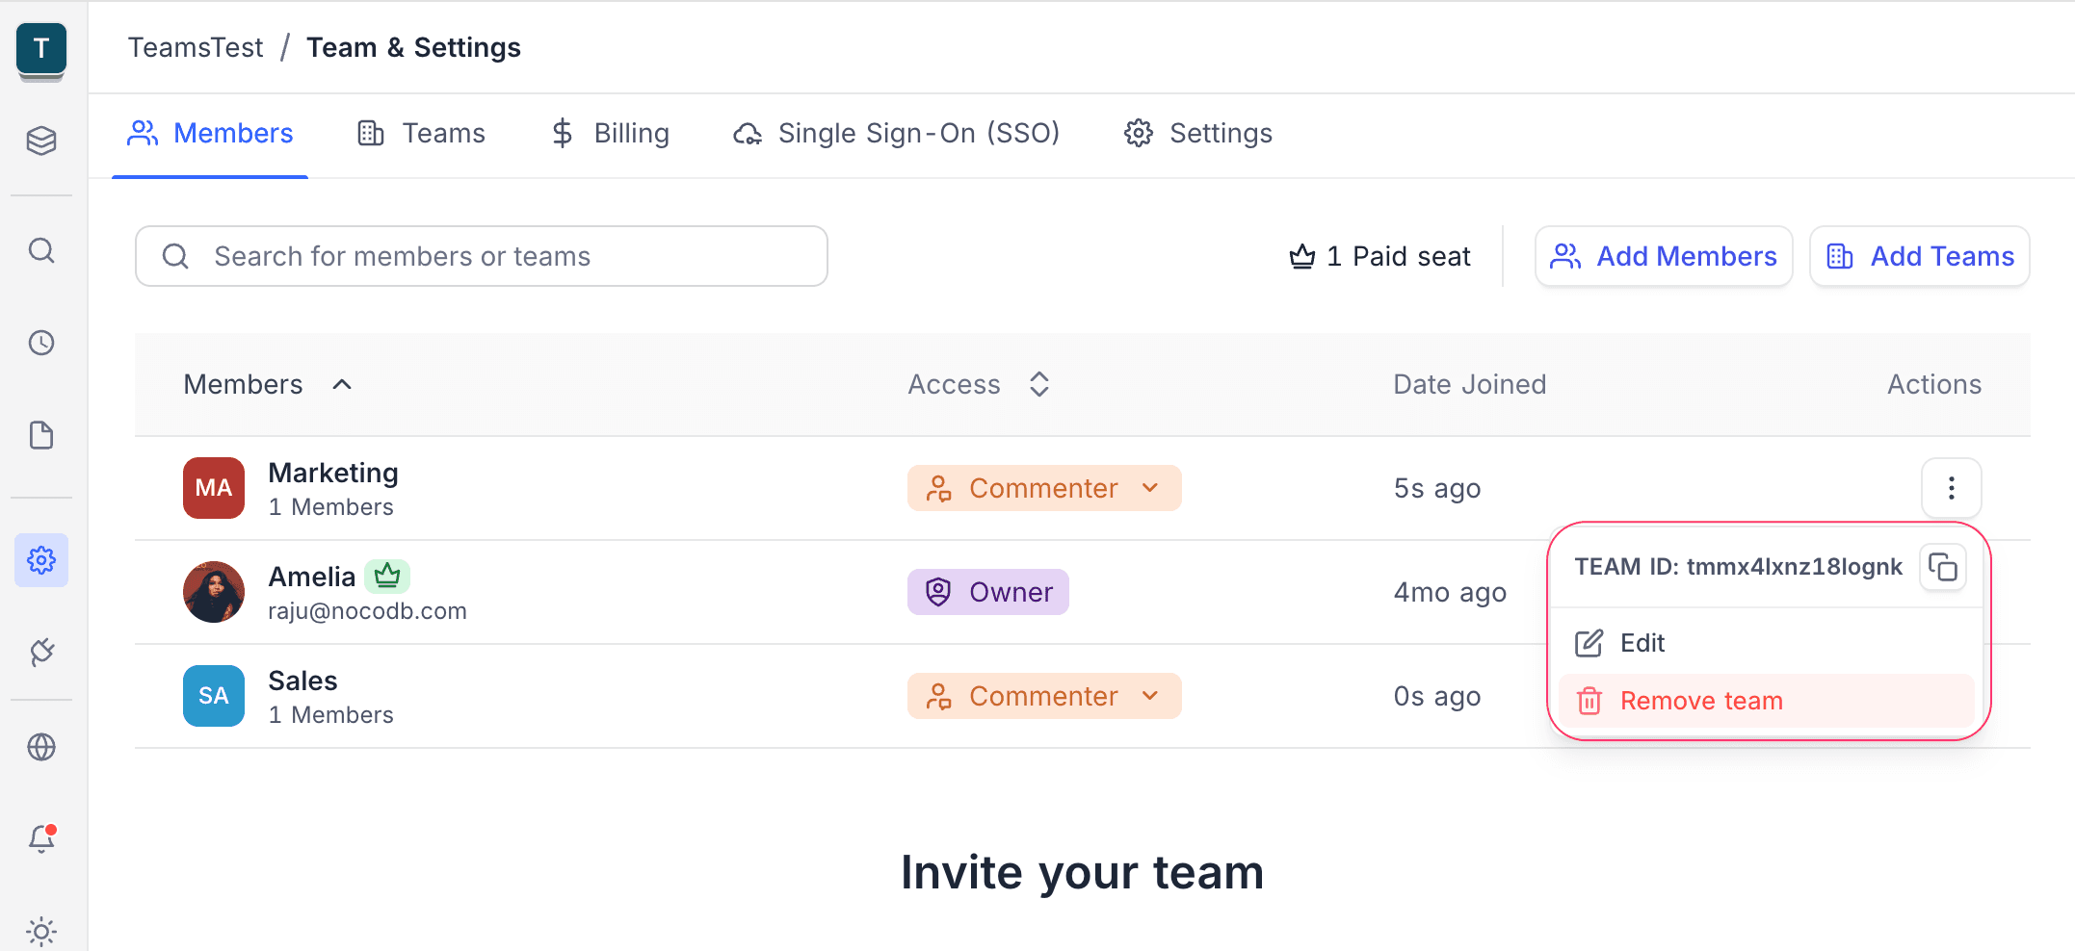Toggle the sun theme icon

pos(41,931)
